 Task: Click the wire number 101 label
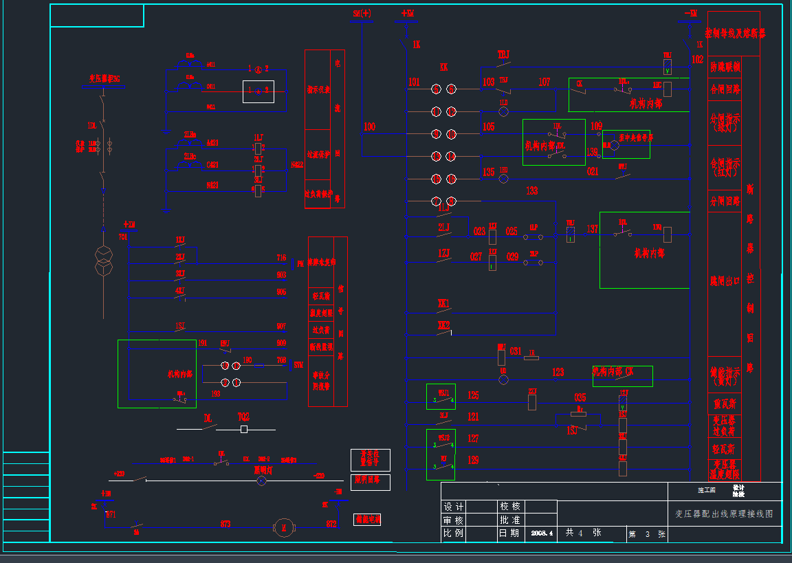[x=414, y=82]
